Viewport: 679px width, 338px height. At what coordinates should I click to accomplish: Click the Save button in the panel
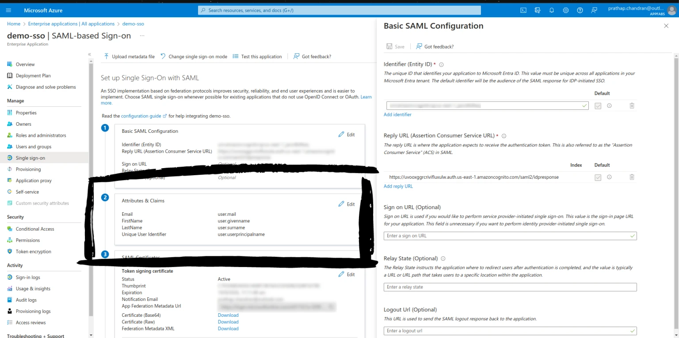pos(396,46)
